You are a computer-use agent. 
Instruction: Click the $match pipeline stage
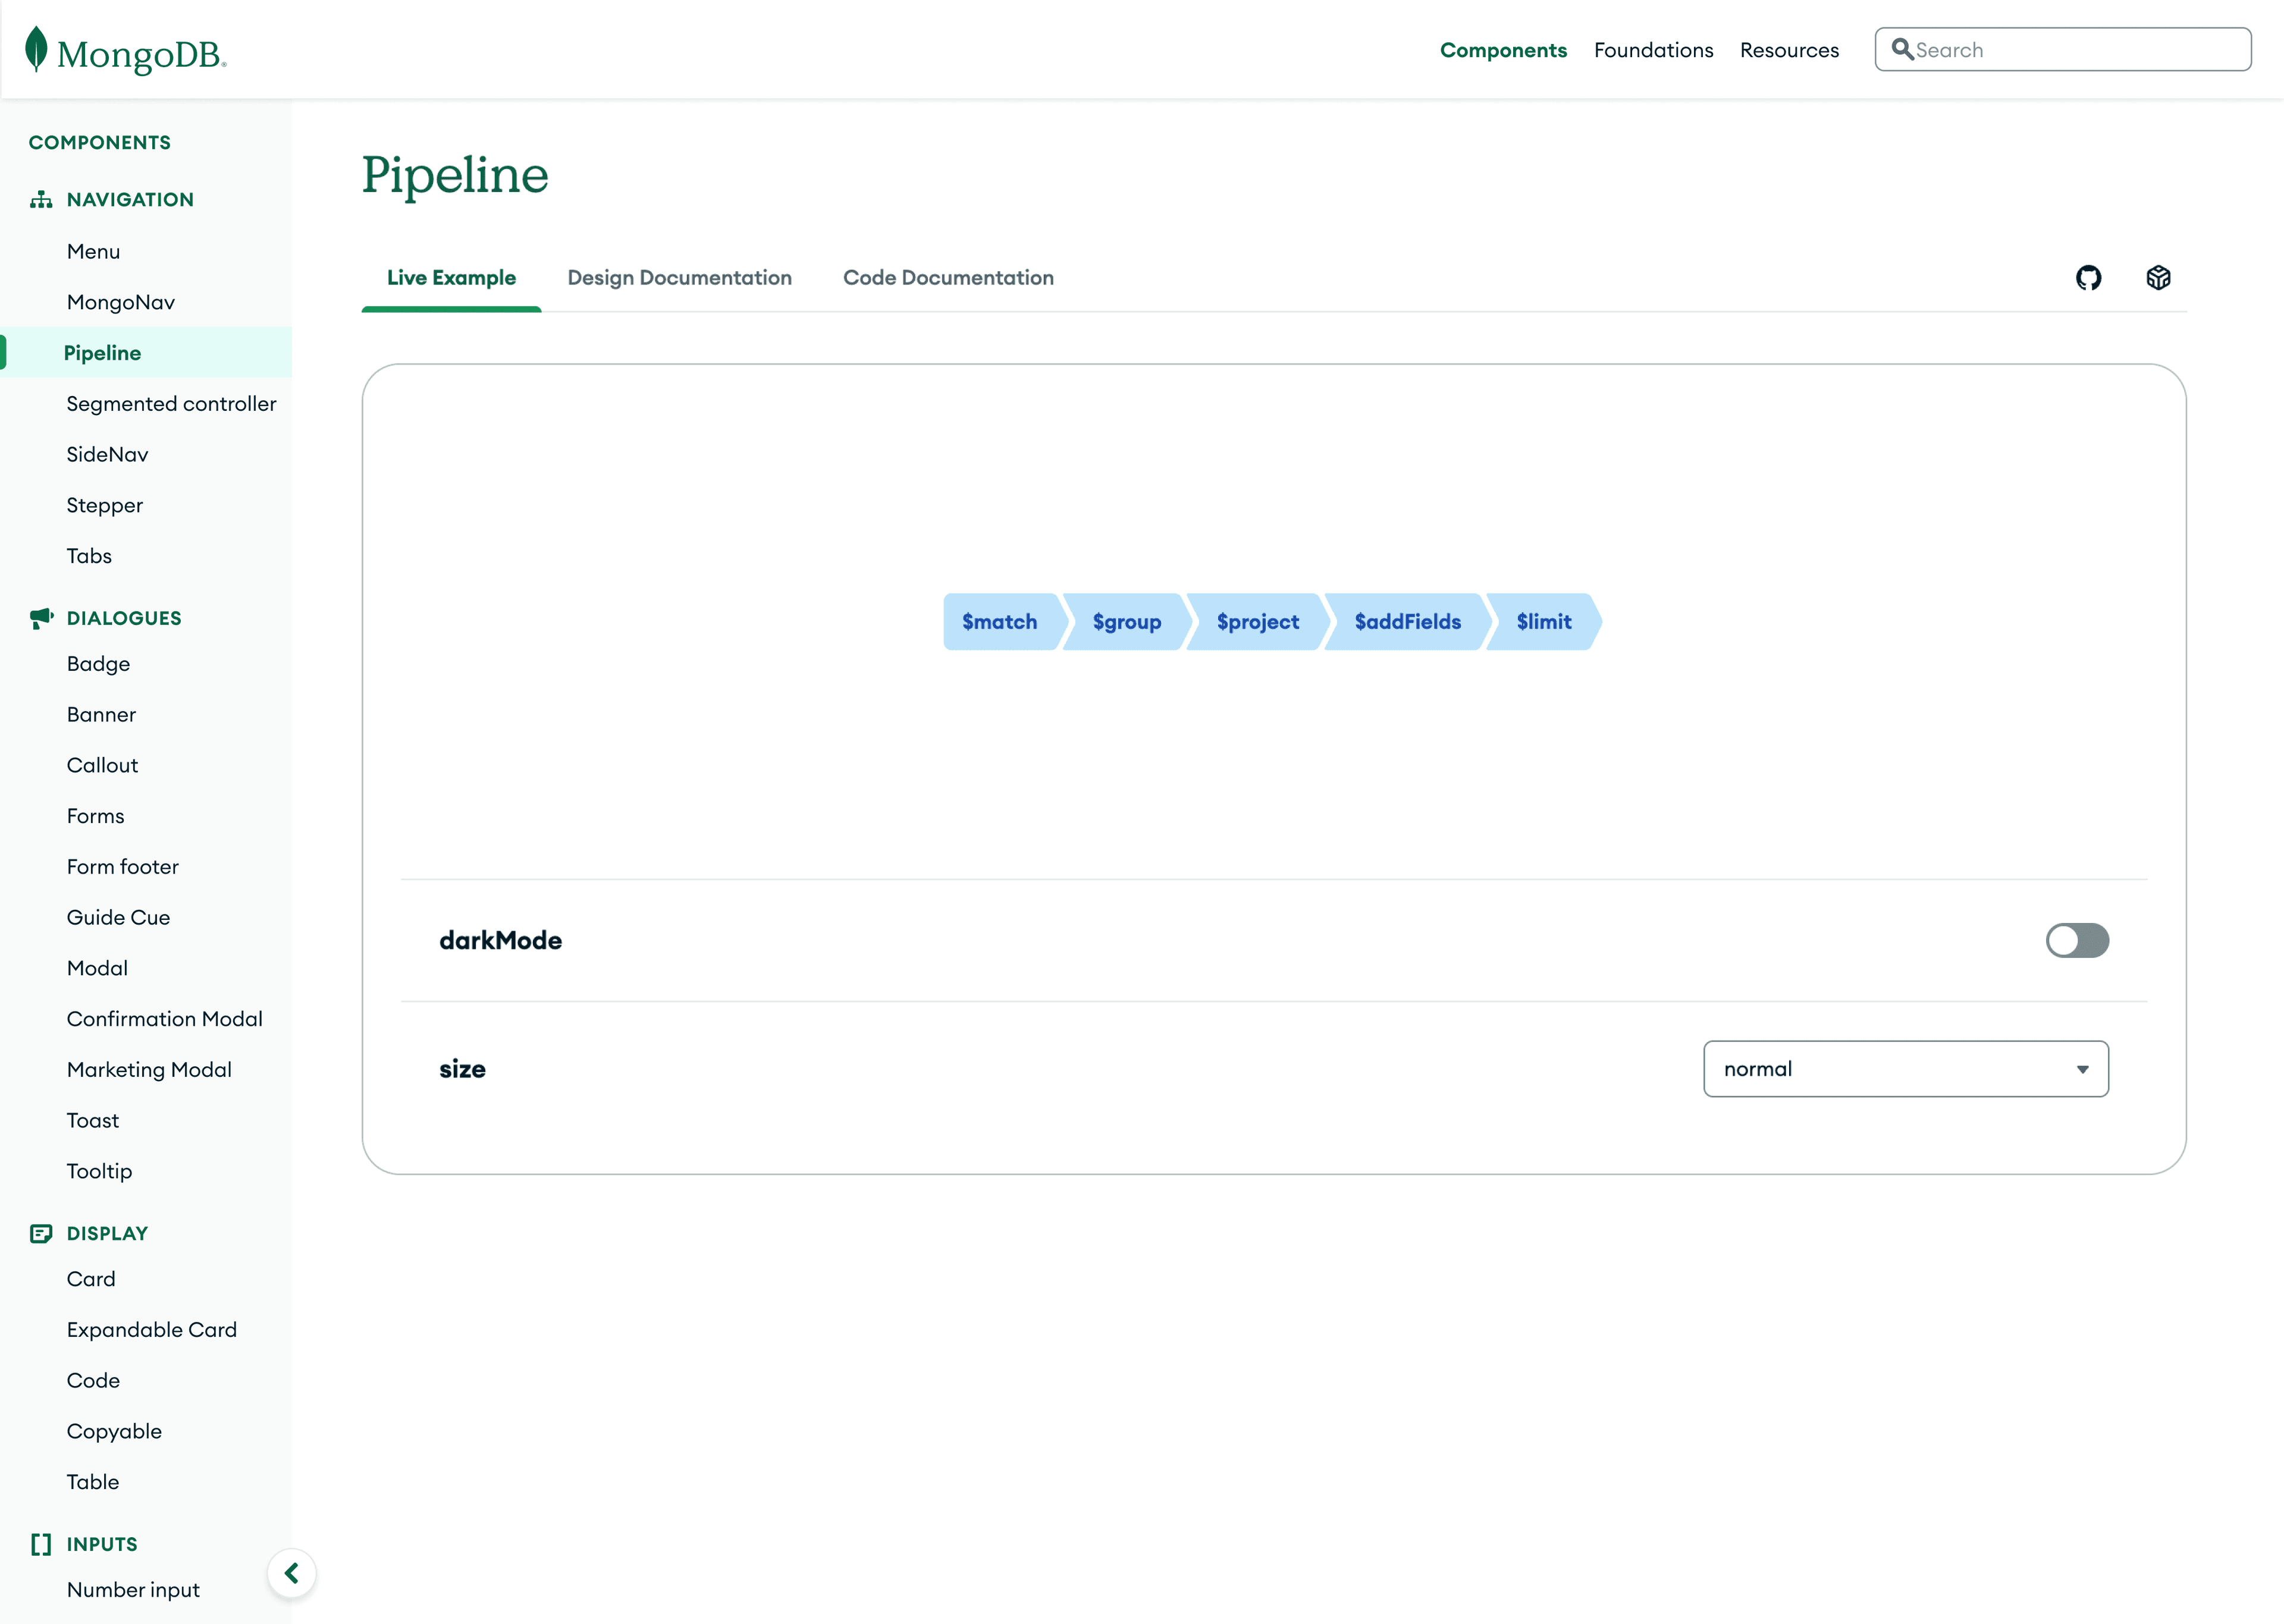pyautogui.click(x=999, y=621)
